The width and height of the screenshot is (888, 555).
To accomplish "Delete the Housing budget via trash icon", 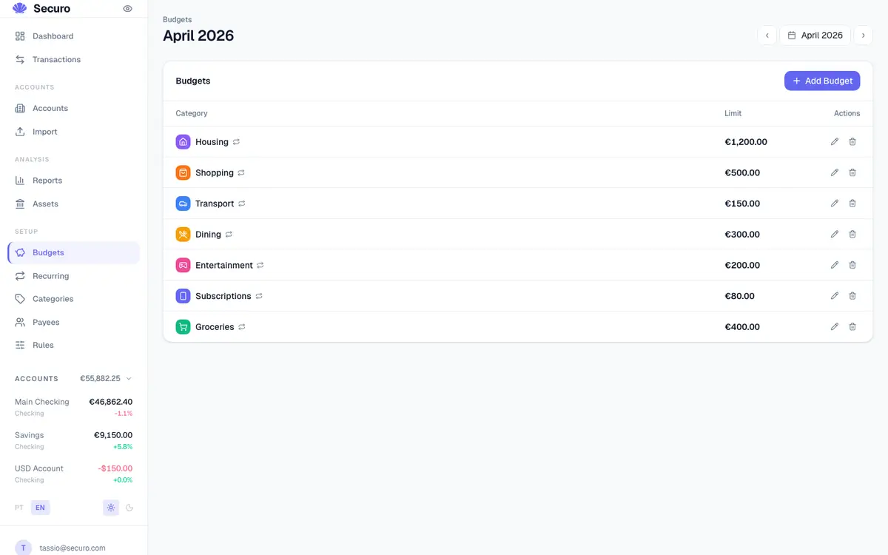I will click(852, 141).
